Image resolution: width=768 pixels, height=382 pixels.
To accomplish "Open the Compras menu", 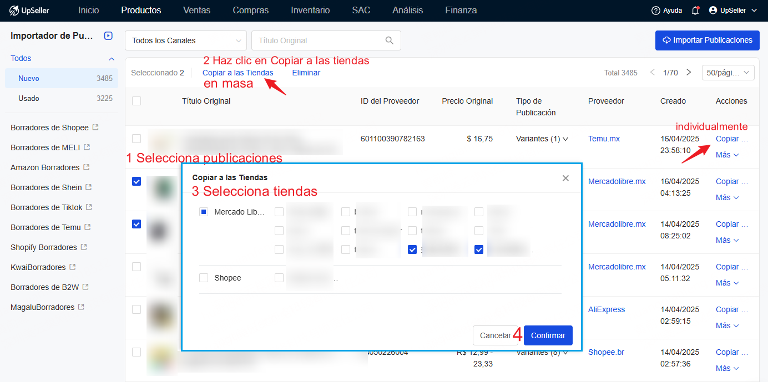I will 251,11.
